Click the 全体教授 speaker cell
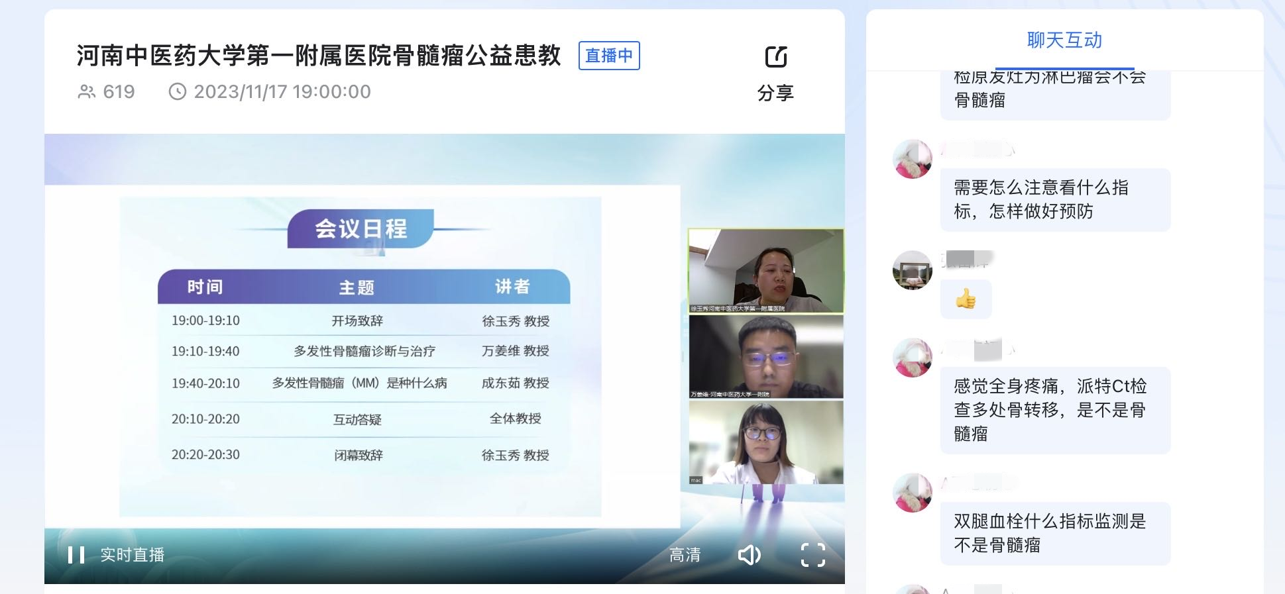The image size is (1285, 594). 516,419
